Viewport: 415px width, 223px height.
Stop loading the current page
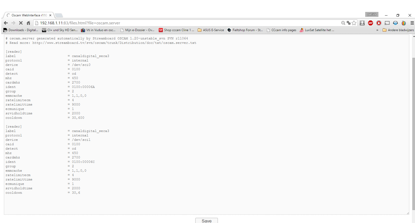(21, 23)
